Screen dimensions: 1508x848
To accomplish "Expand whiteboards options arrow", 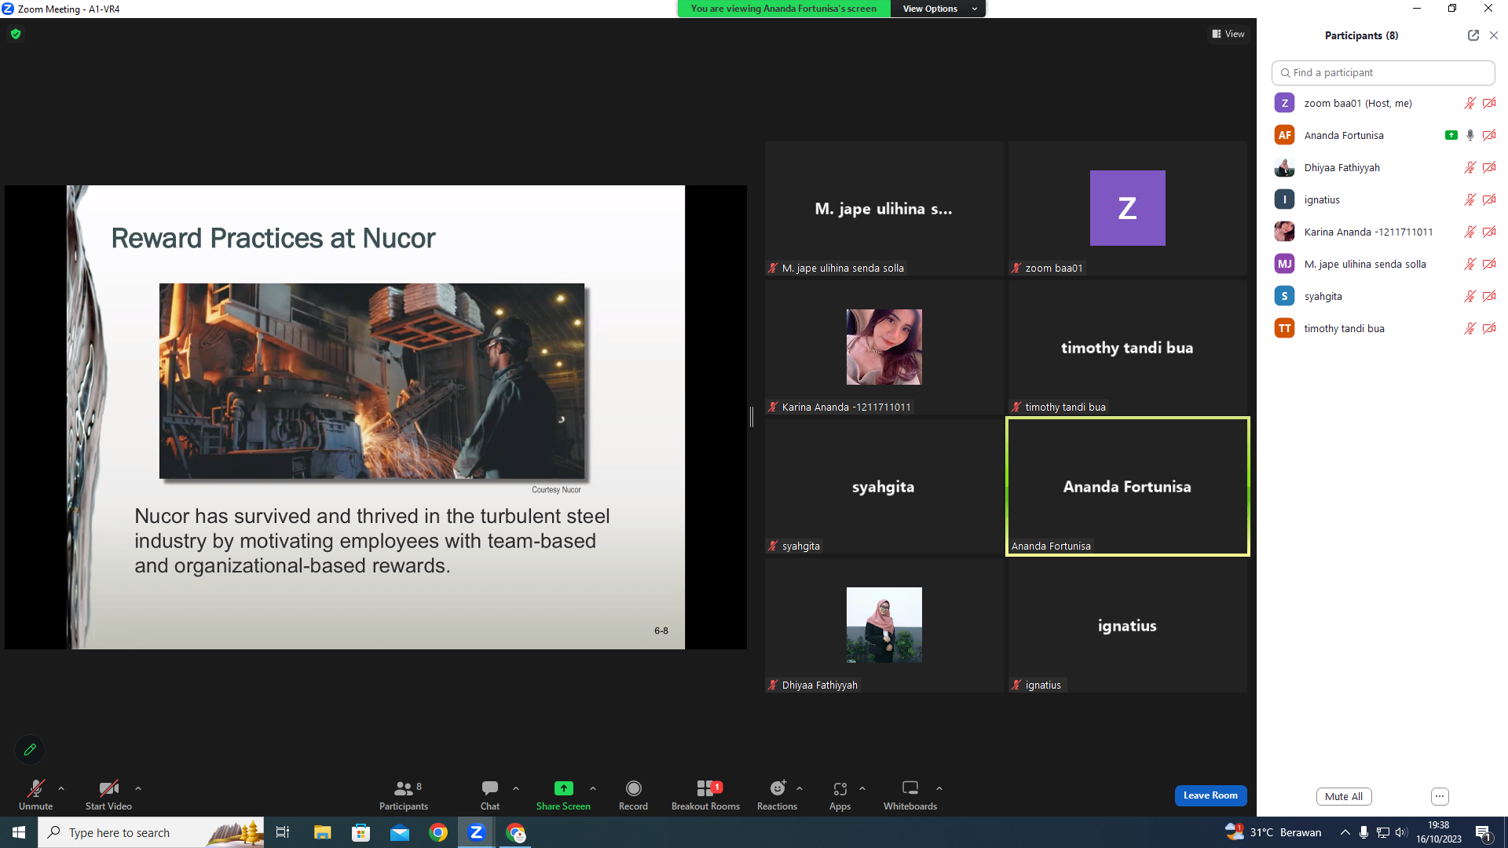I will (939, 788).
